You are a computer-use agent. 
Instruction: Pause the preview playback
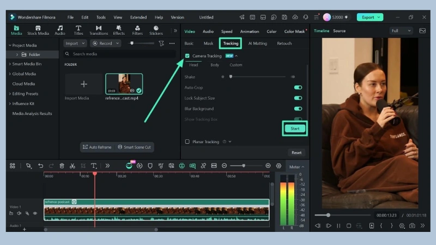coord(338,226)
